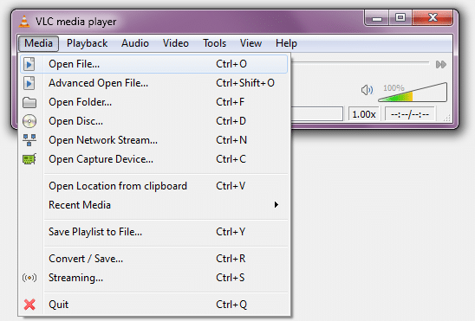
Task: Click the status text field
Action: pos(317,114)
